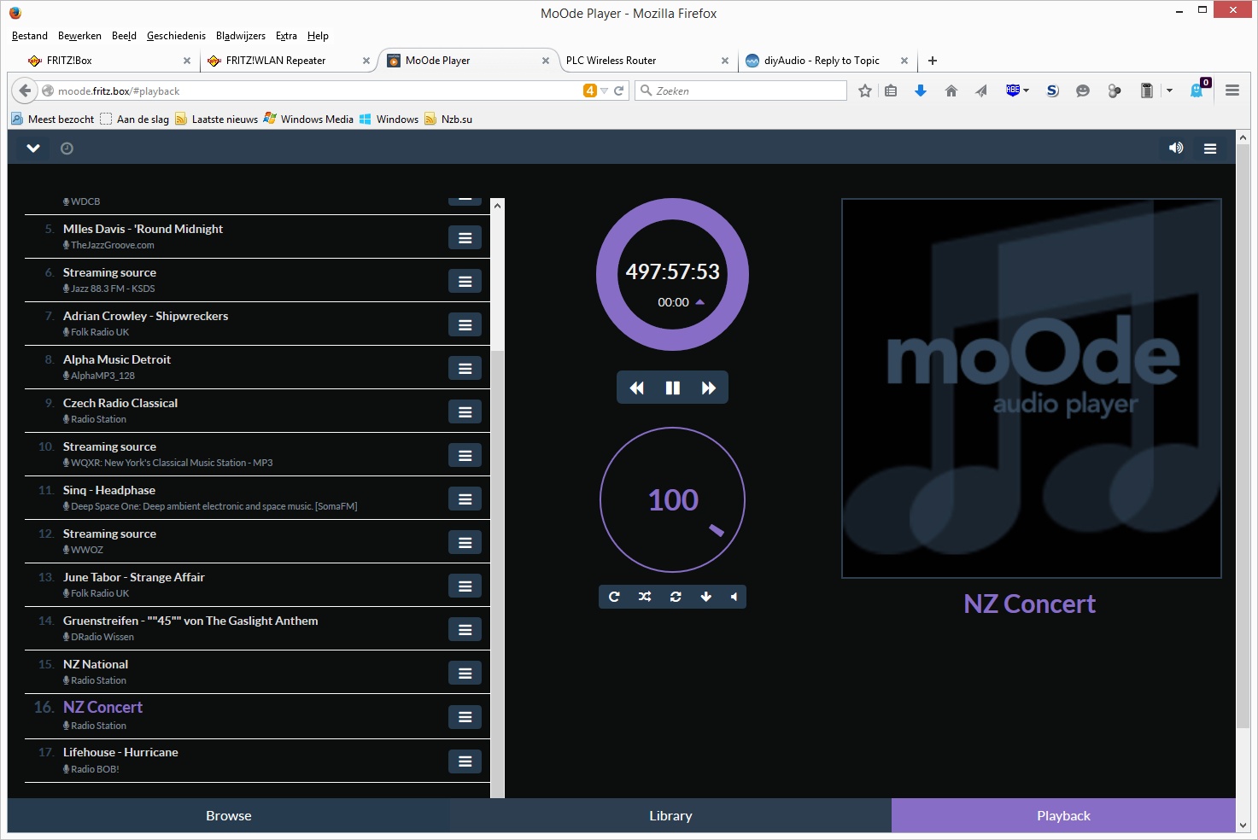Reload the page with refresh icon
This screenshot has width=1258, height=840.
point(619,90)
